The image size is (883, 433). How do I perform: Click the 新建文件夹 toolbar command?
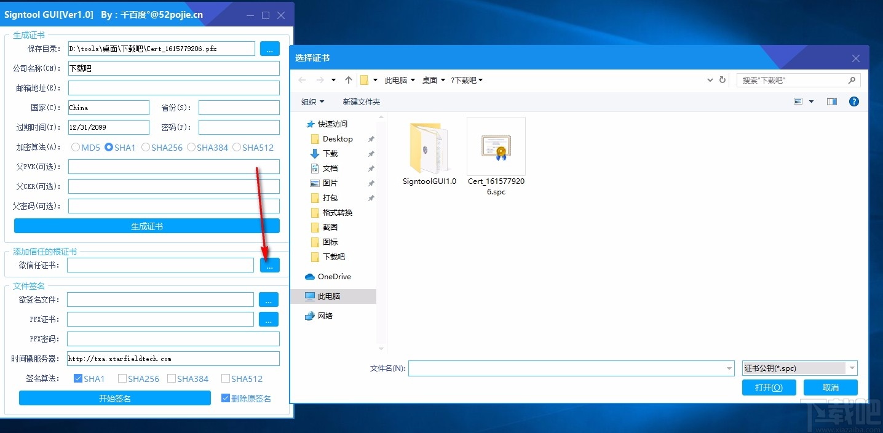click(361, 101)
